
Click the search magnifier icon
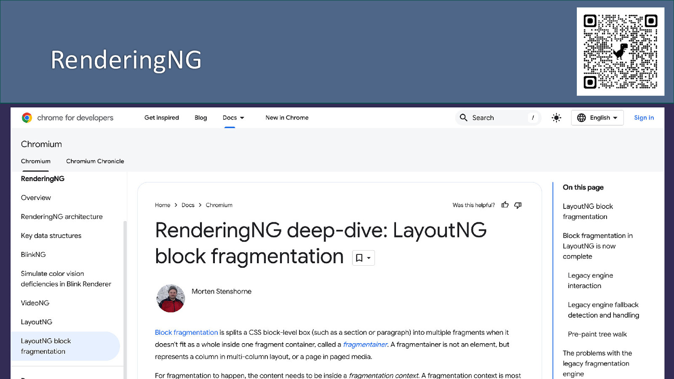click(x=463, y=117)
